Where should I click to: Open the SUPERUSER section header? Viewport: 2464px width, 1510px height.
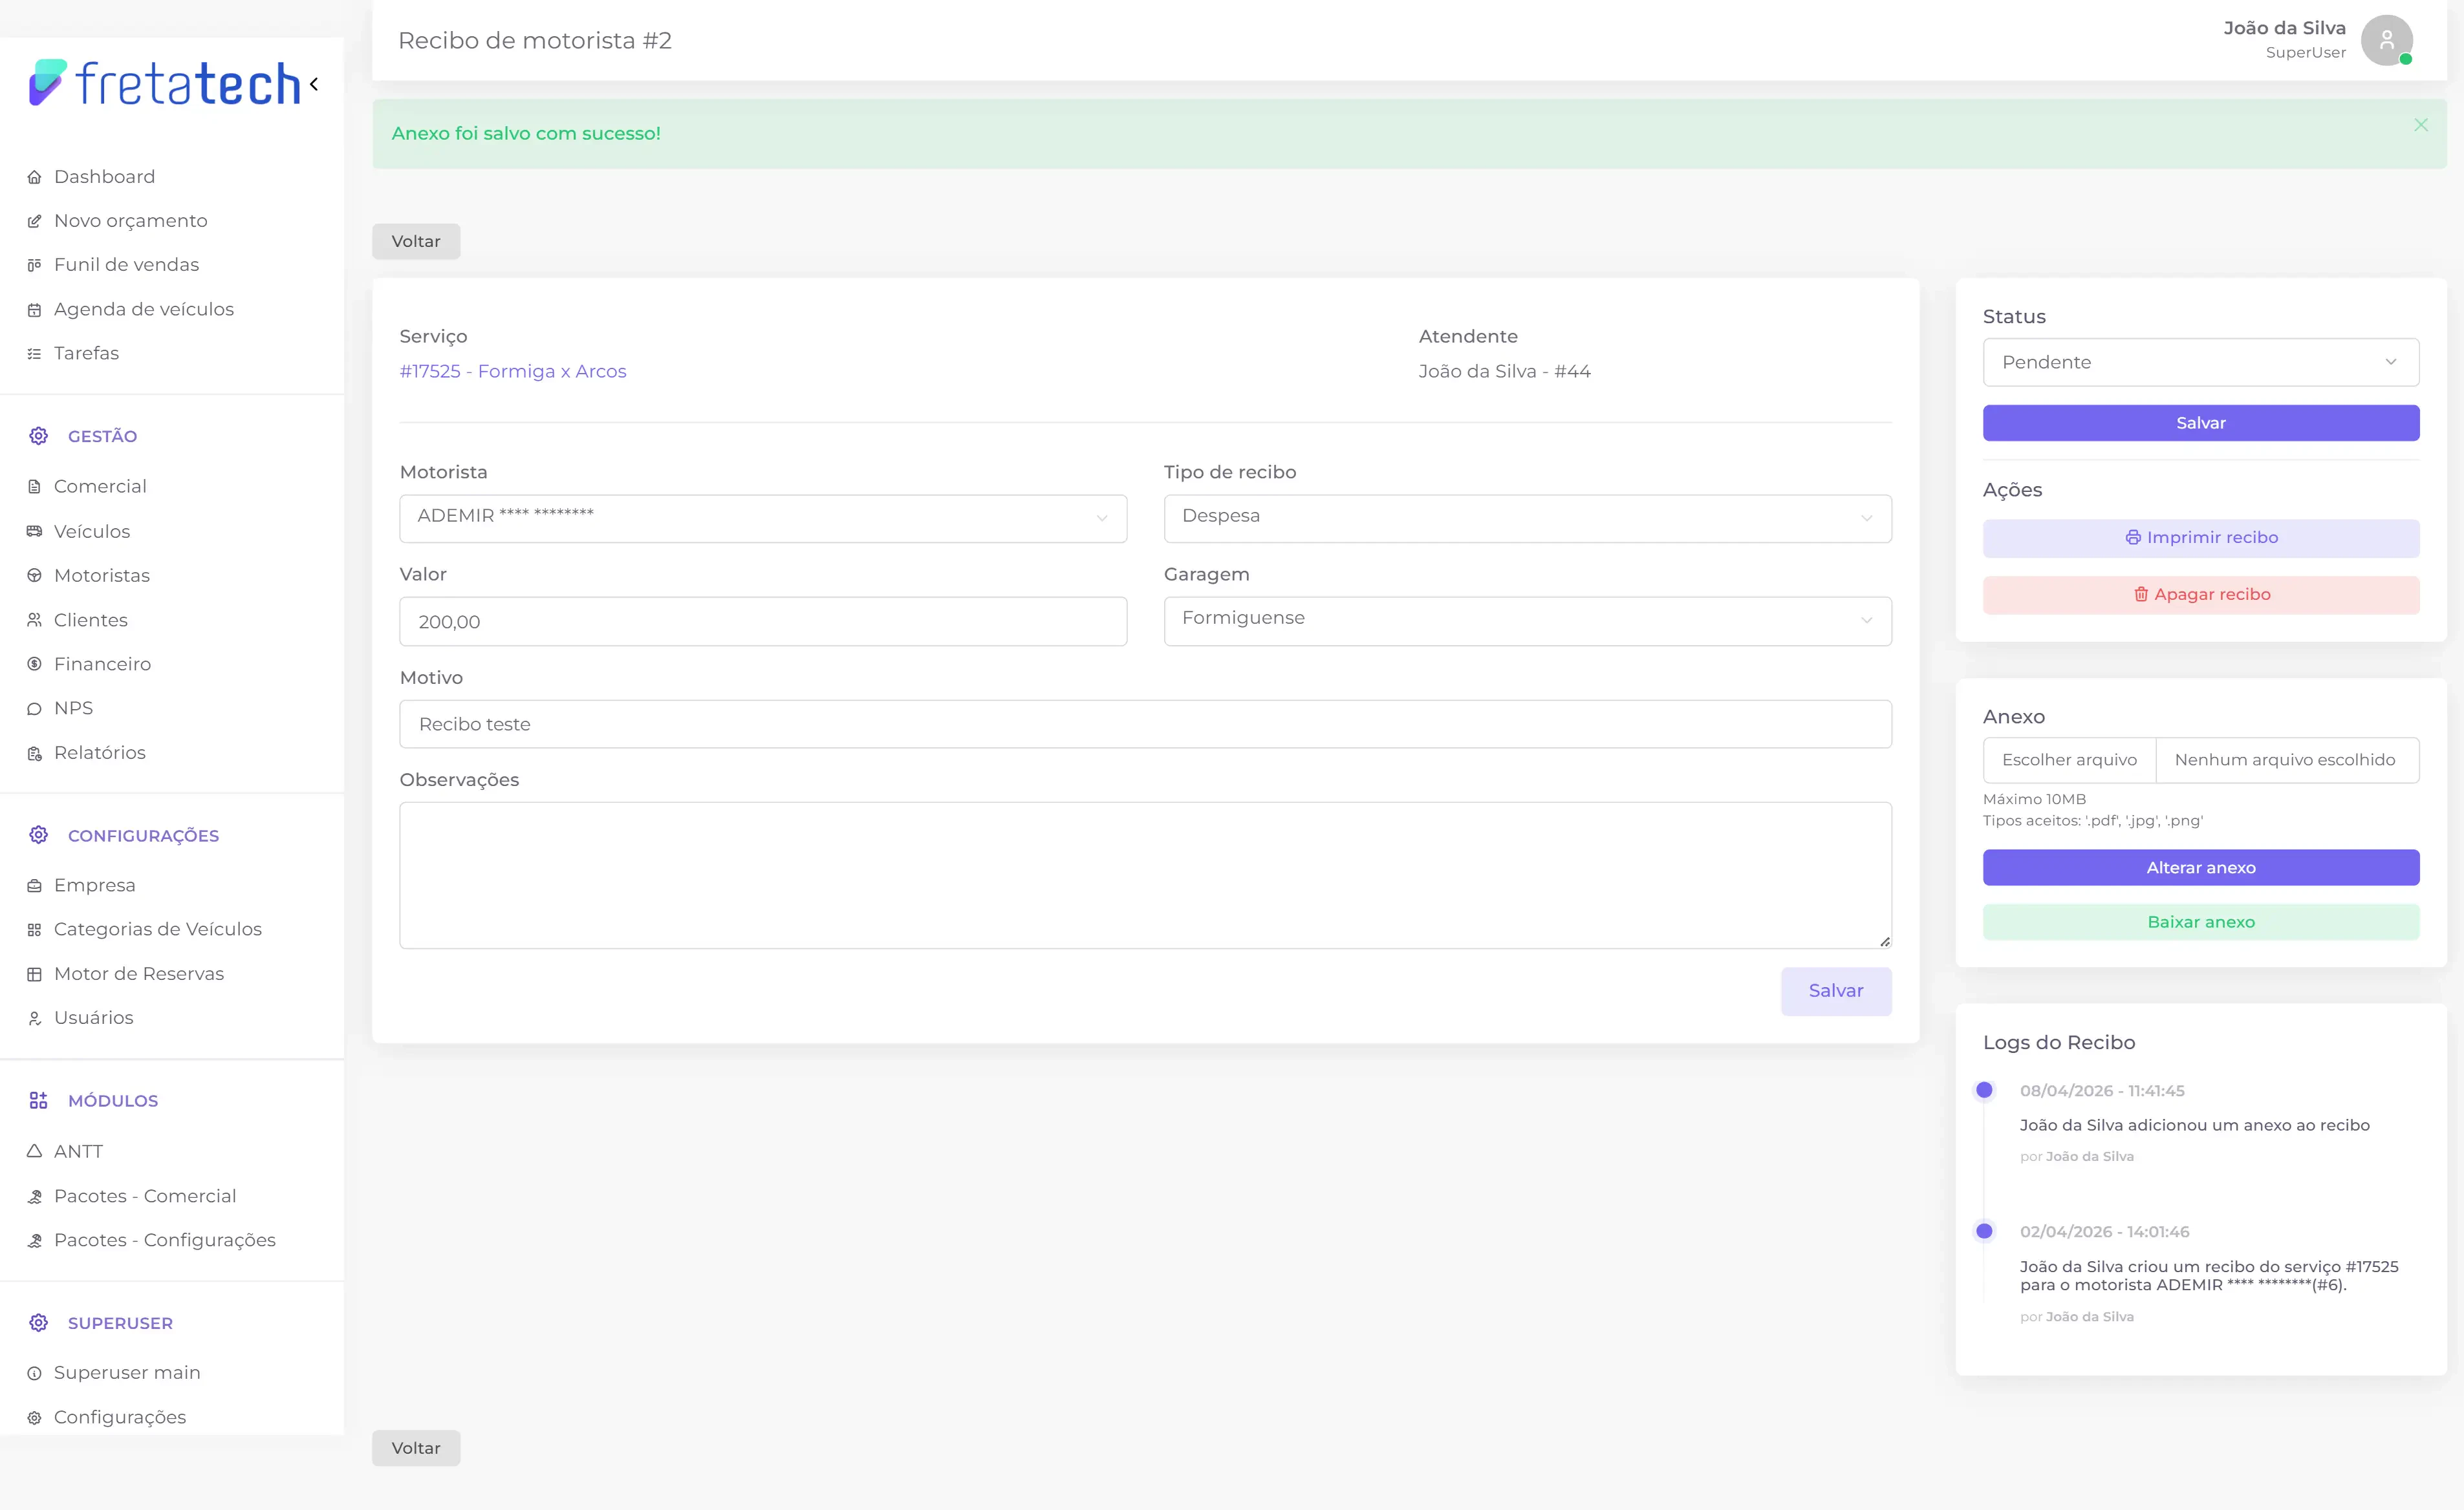pyautogui.click(x=120, y=1323)
